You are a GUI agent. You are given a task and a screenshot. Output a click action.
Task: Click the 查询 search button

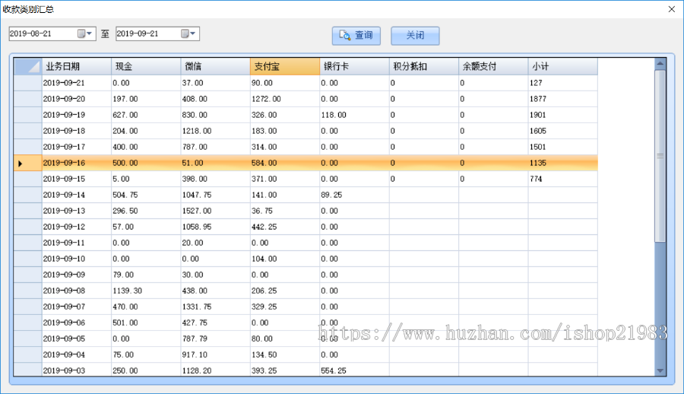click(x=356, y=36)
